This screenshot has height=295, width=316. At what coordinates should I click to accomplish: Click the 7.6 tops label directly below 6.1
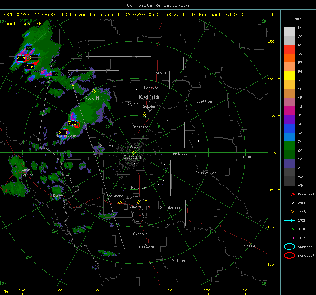(29, 67)
